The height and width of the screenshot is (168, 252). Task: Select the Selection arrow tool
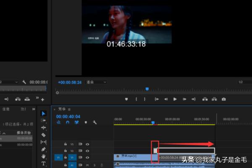(44, 113)
